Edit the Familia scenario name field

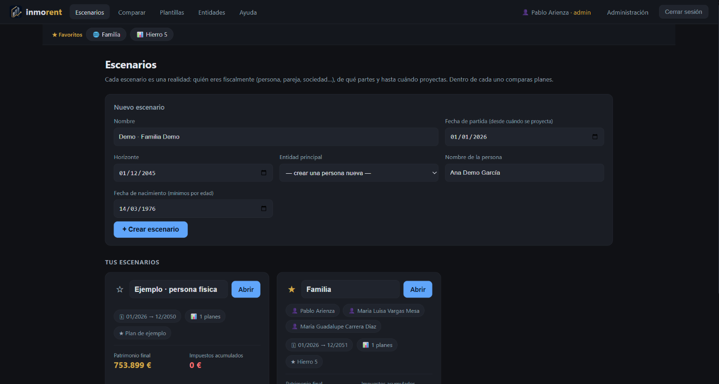coord(350,289)
